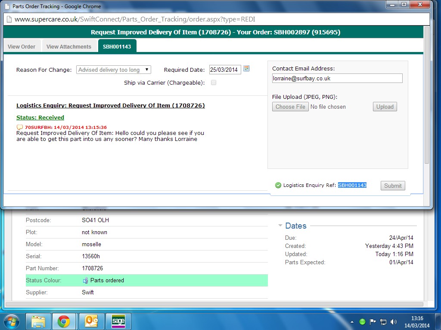This screenshot has width=441, height=330.
Task: Click the Updated value Today 1:16 PM
Action: (x=394, y=254)
